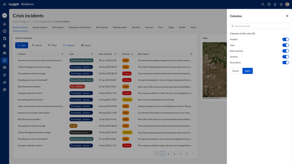The width and height of the screenshot is (292, 164).
Task: Toggle the Date and time column switch
Action: coord(286,51)
